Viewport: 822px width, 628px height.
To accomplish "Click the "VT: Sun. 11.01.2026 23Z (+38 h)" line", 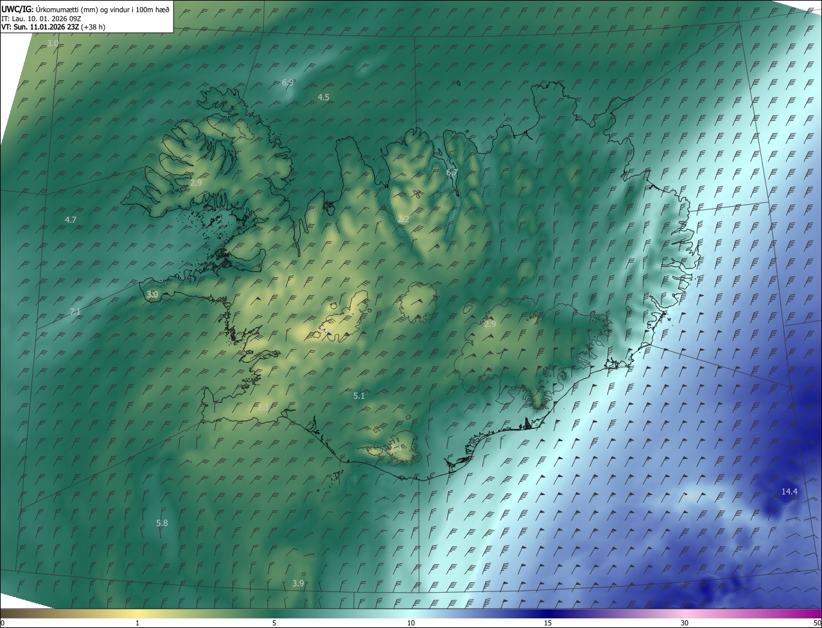I will click(53, 27).
